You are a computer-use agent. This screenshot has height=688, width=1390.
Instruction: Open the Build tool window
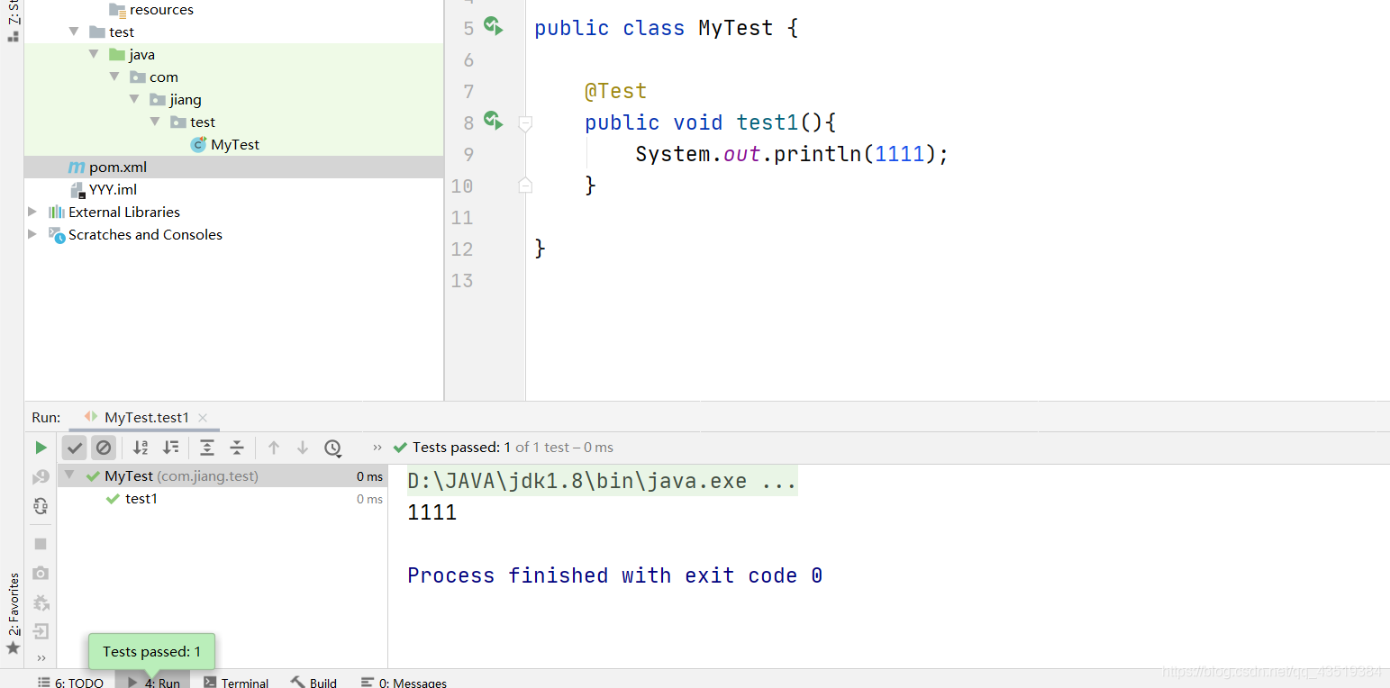pyautogui.click(x=313, y=683)
